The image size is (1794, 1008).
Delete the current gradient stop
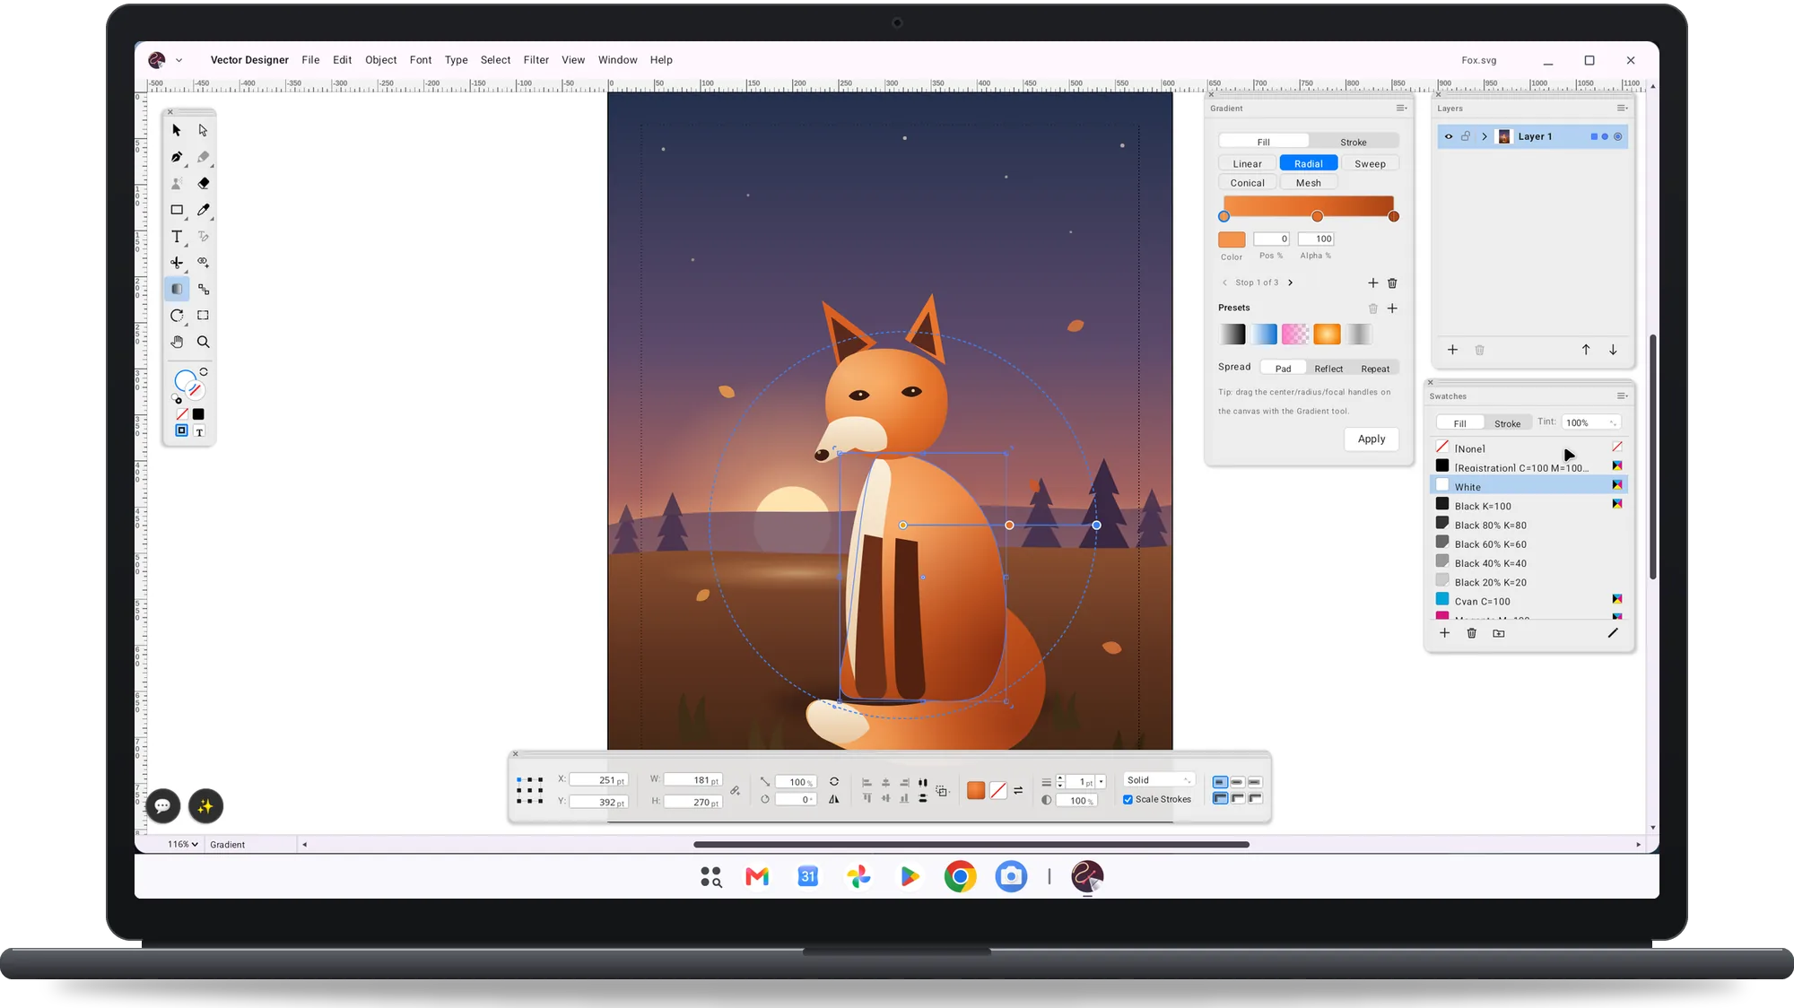point(1392,283)
